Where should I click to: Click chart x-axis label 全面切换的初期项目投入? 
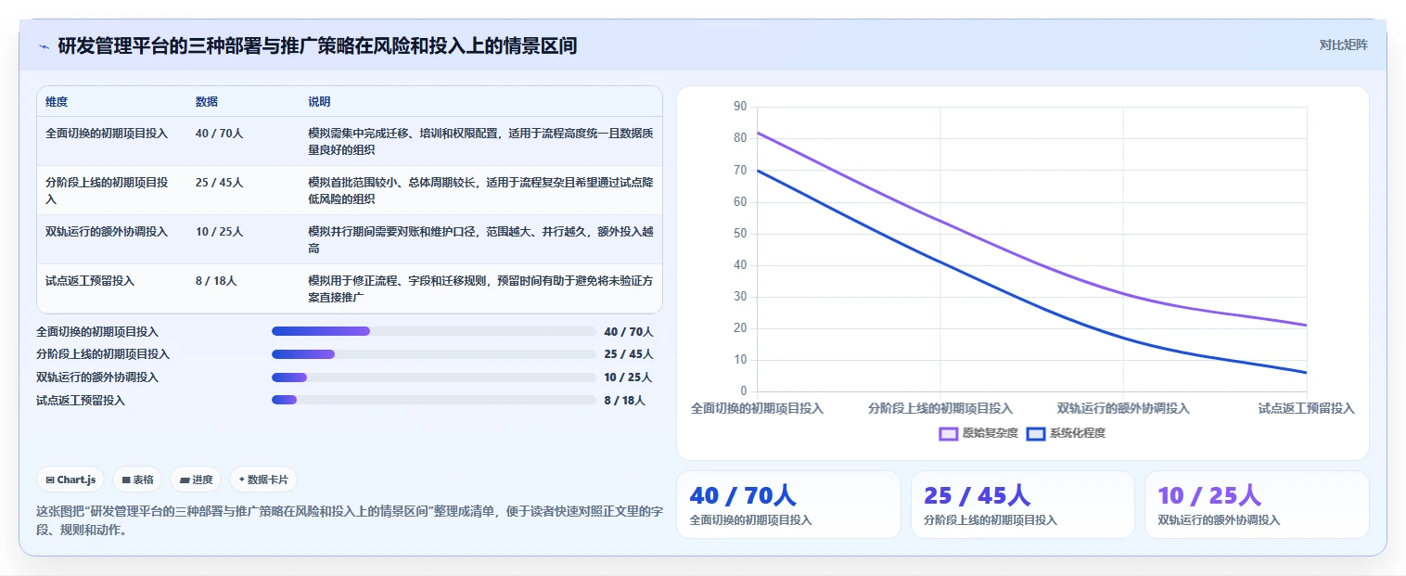click(757, 408)
